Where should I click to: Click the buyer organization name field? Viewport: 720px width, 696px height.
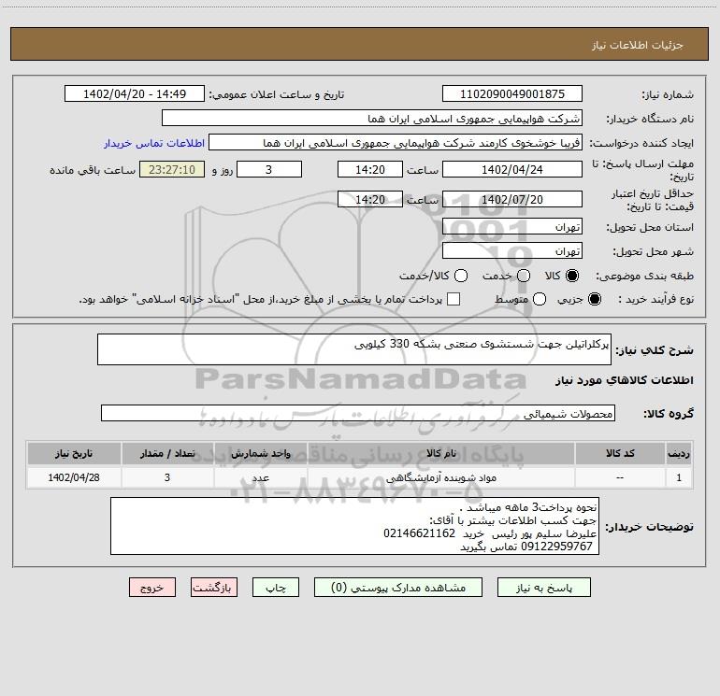(x=372, y=118)
